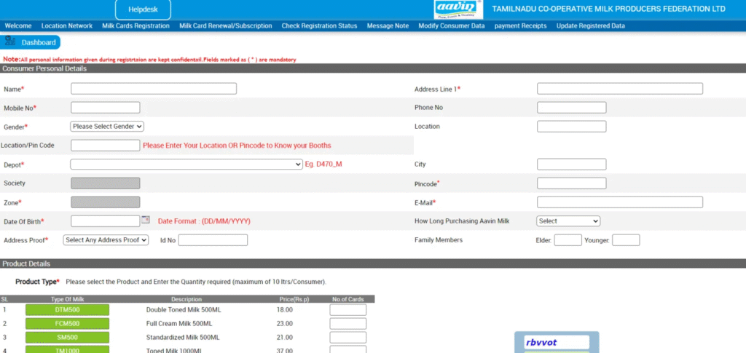Click the 'Double Toned Milk 500ML' description
Screen dimensions: 746x353
point(184,310)
